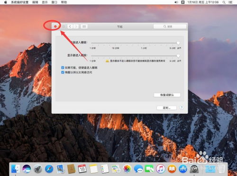Click the computer sleep slider knob
This screenshot has width=237, height=176.
click(x=178, y=43)
